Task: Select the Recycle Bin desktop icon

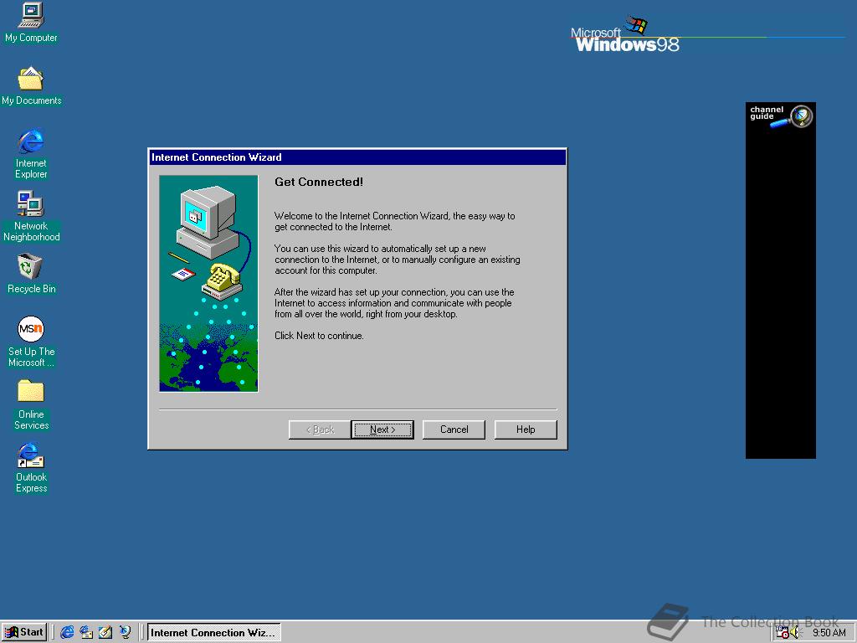Action: click(31, 274)
